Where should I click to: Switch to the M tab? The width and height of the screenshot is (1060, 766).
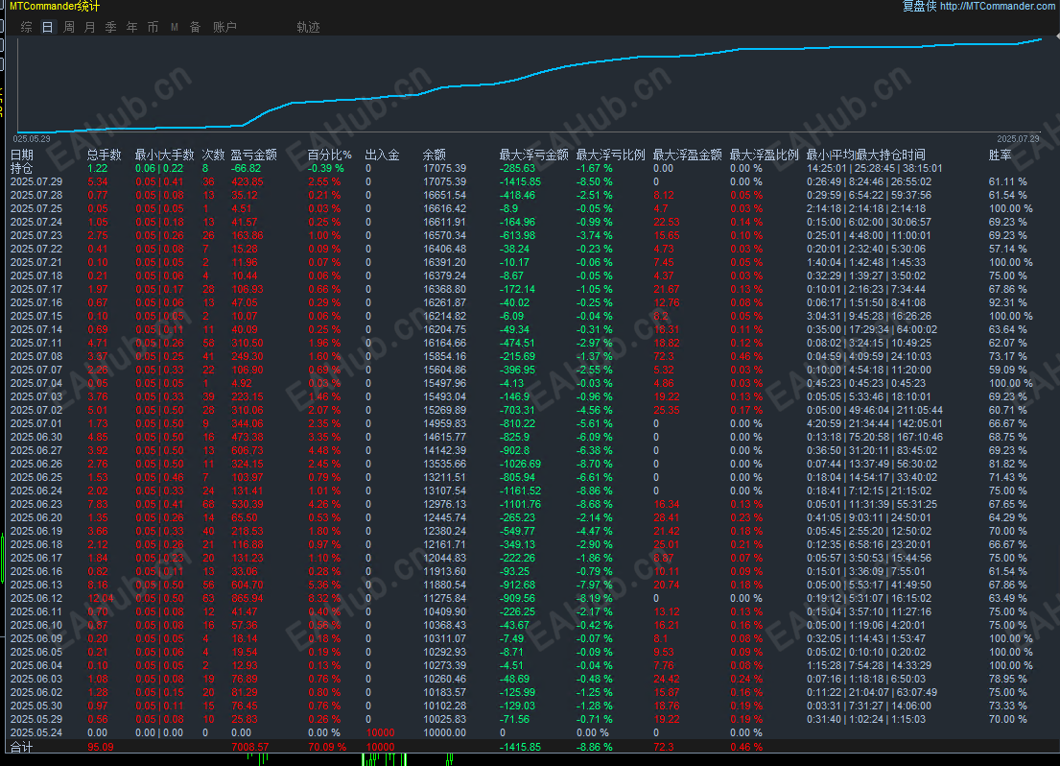175,27
